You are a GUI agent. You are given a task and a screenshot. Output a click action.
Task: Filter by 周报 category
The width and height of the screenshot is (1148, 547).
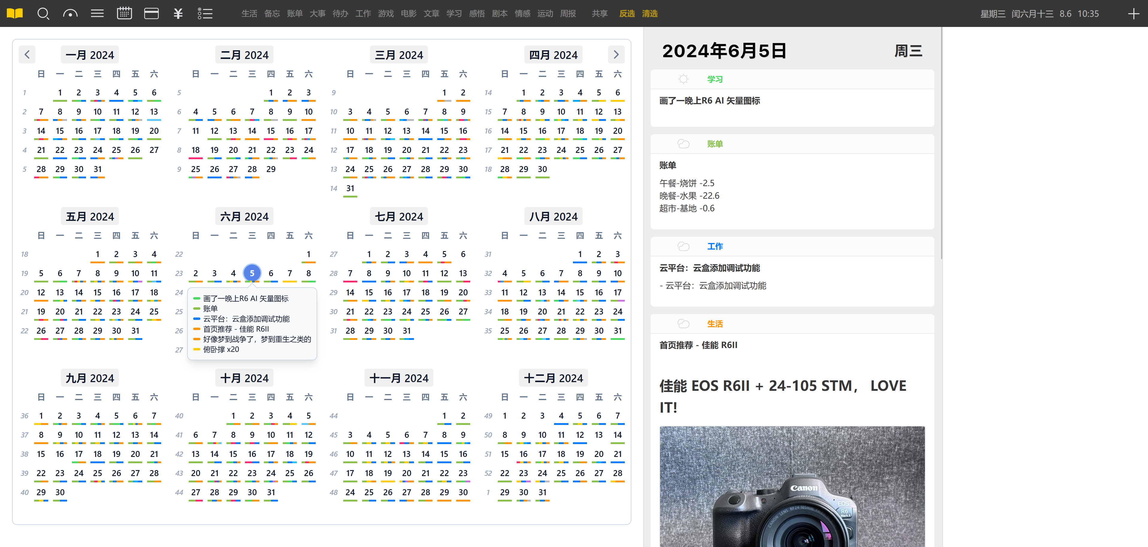click(568, 13)
